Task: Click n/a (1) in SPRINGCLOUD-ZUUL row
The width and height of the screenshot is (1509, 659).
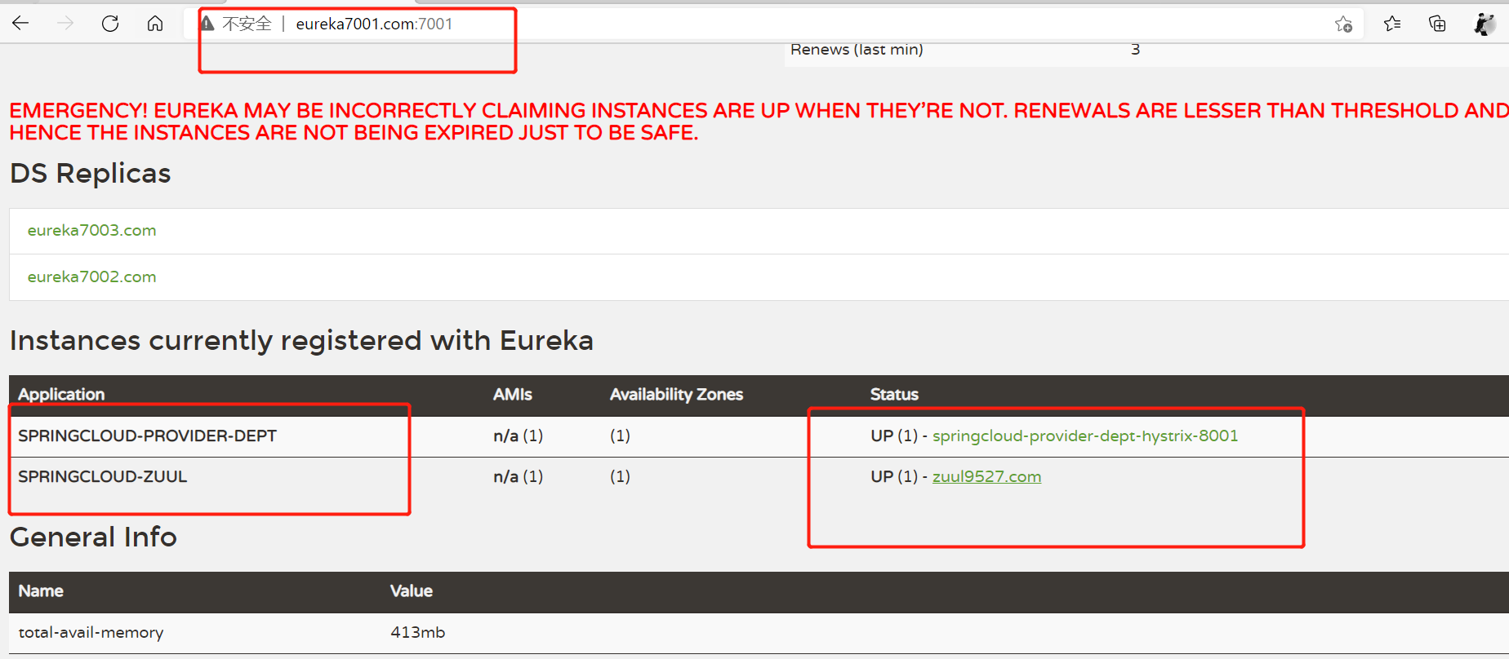Action: pos(519,477)
